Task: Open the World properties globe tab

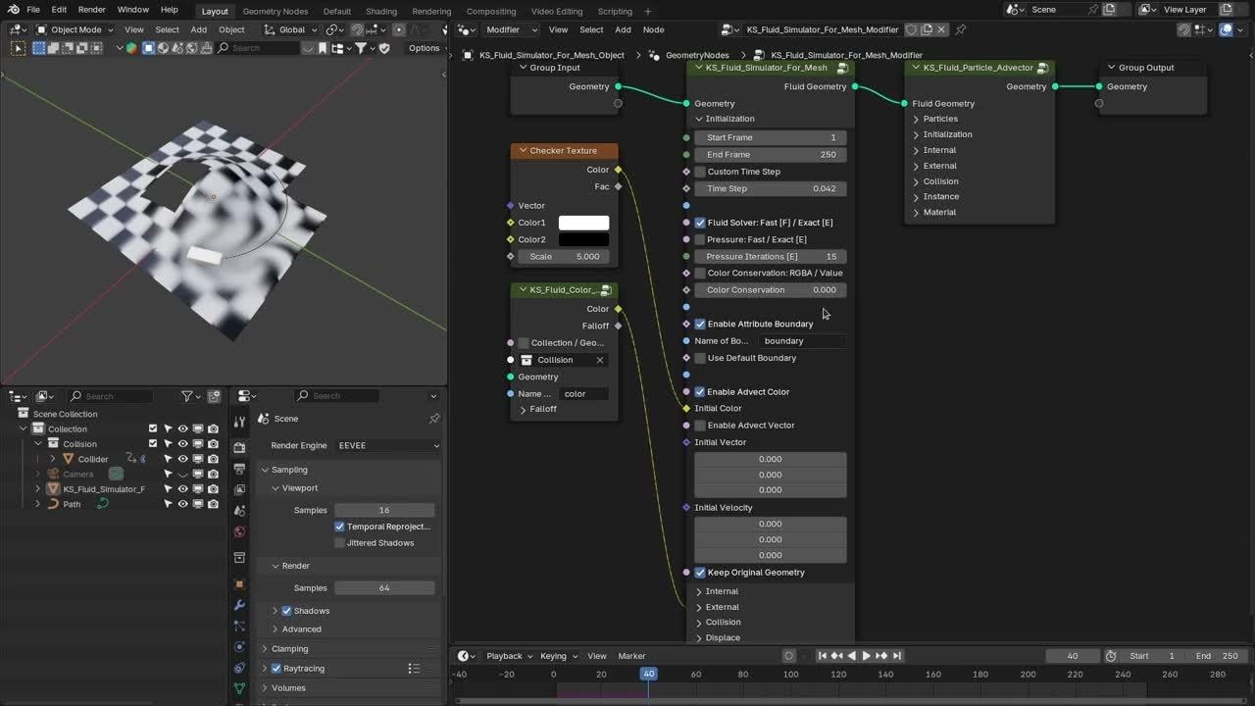Action: pos(239,532)
